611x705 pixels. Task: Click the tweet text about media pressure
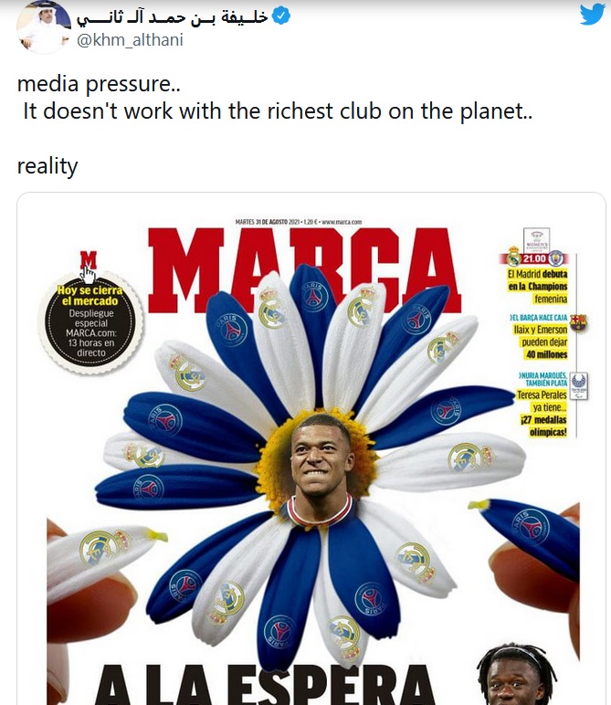[x=275, y=97]
